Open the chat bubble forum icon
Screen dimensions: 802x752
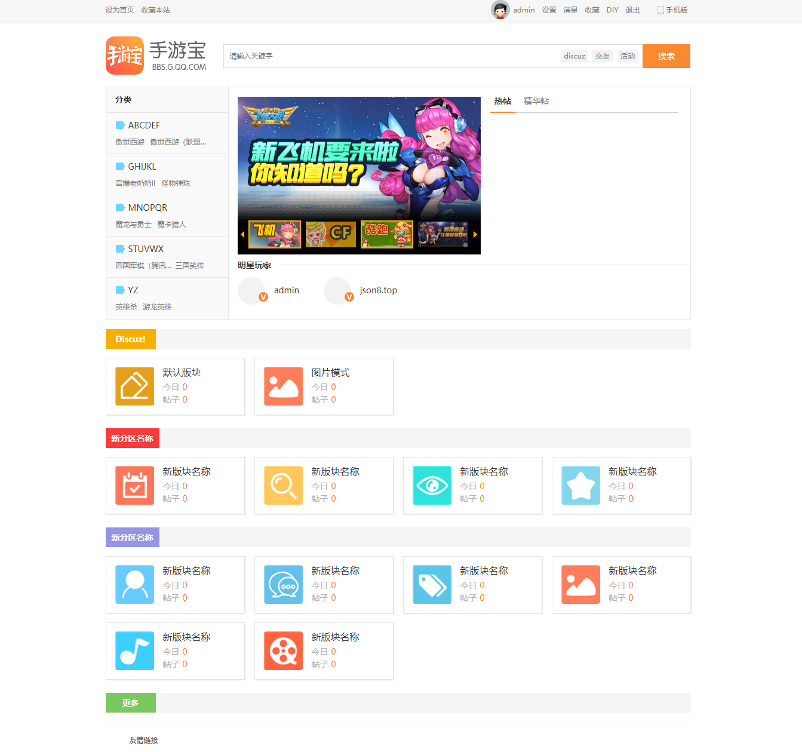point(283,585)
